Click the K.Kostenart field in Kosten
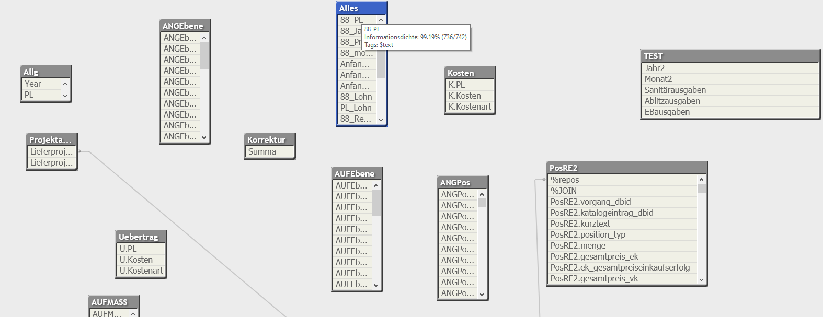The image size is (823, 317). (469, 107)
